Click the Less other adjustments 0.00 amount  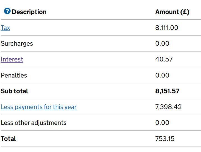tap(162, 123)
